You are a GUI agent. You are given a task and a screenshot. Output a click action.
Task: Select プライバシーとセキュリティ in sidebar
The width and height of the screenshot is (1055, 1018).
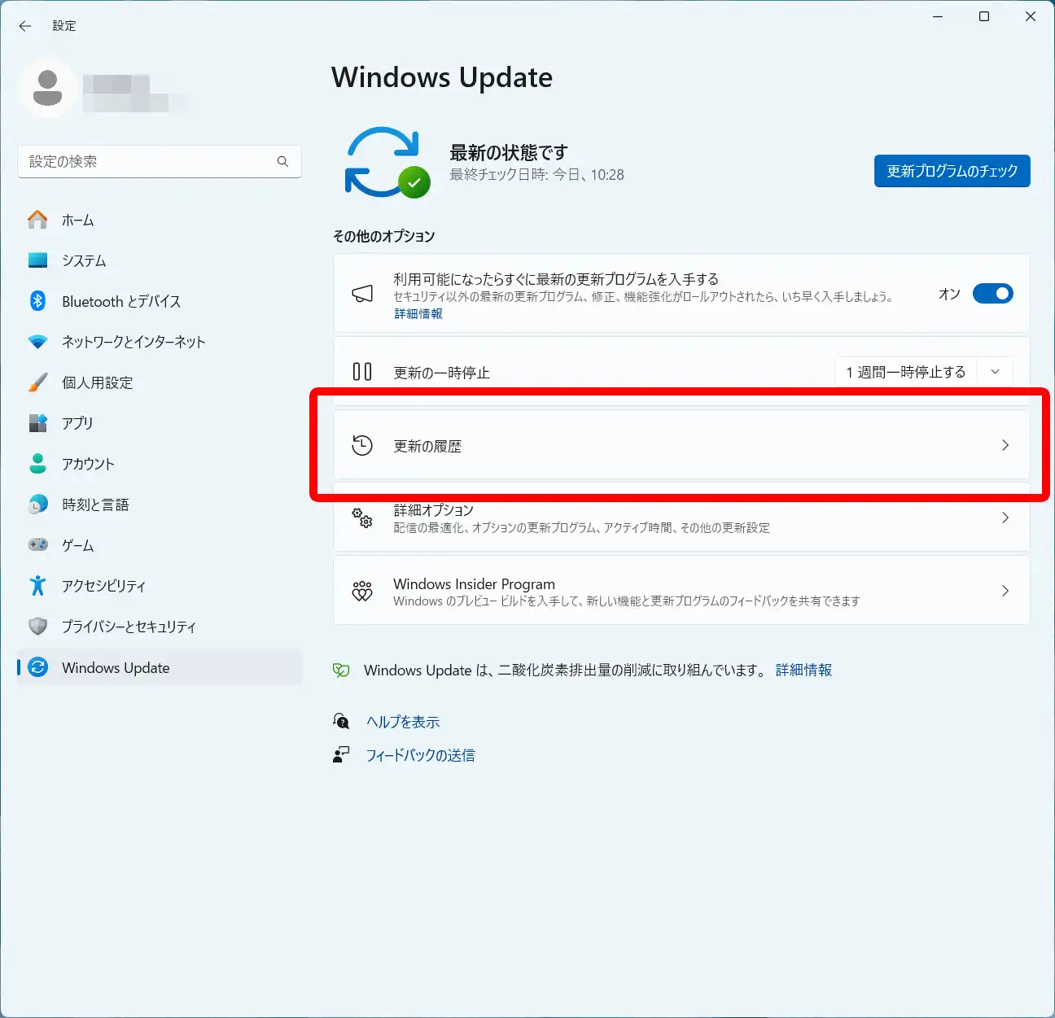tap(160, 627)
